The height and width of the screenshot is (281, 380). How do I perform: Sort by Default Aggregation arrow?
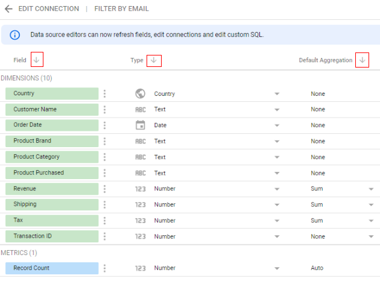tap(362, 60)
